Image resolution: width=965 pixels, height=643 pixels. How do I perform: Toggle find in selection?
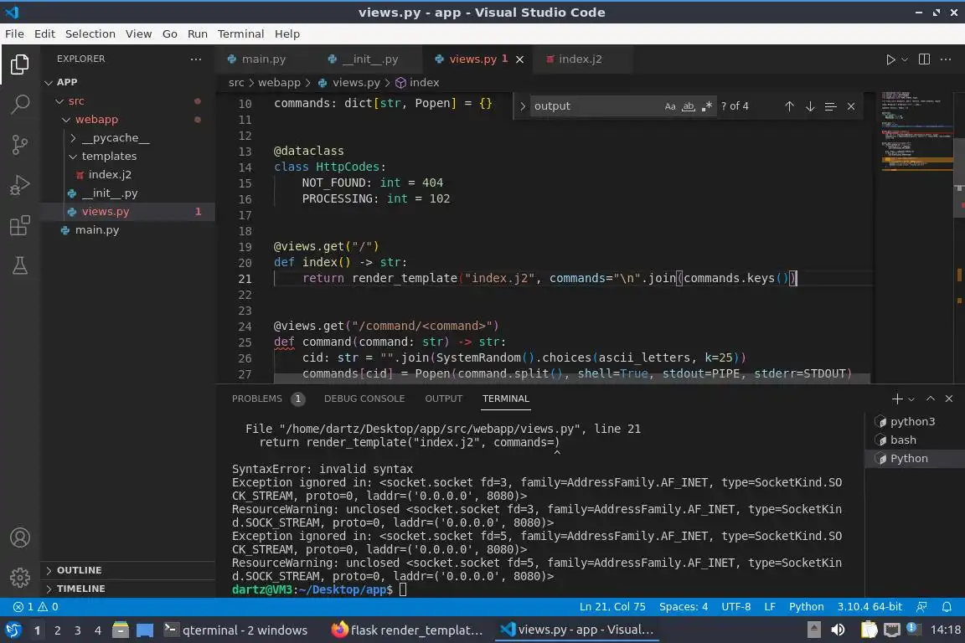click(830, 105)
